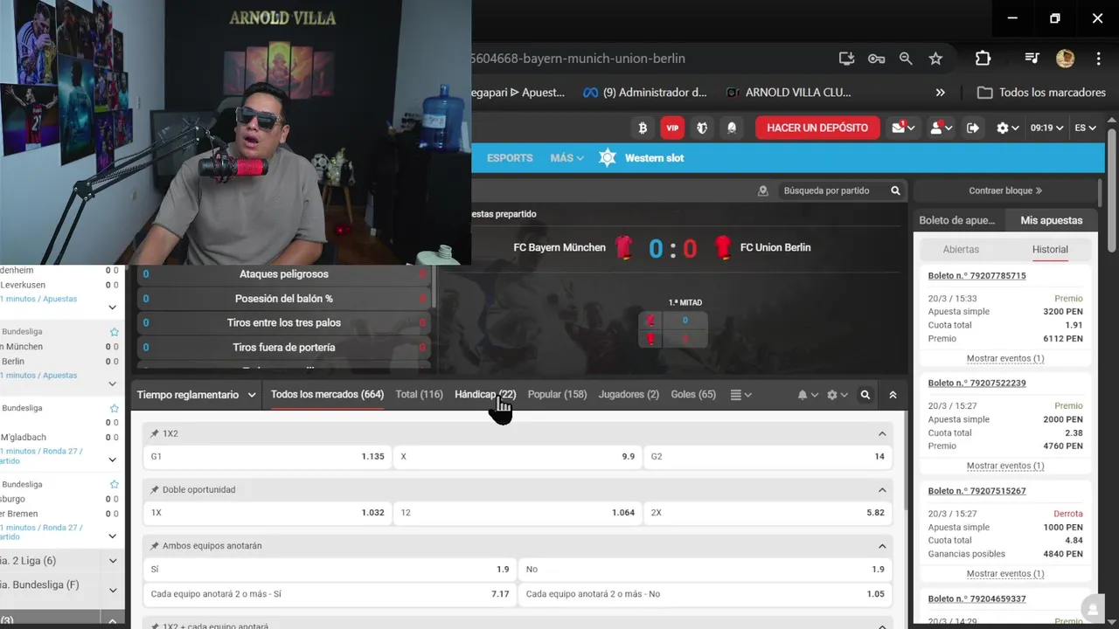Switch to Boleto de apuestas tab
Viewport: 1119px width, 629px height.
(x=957, y=220)
